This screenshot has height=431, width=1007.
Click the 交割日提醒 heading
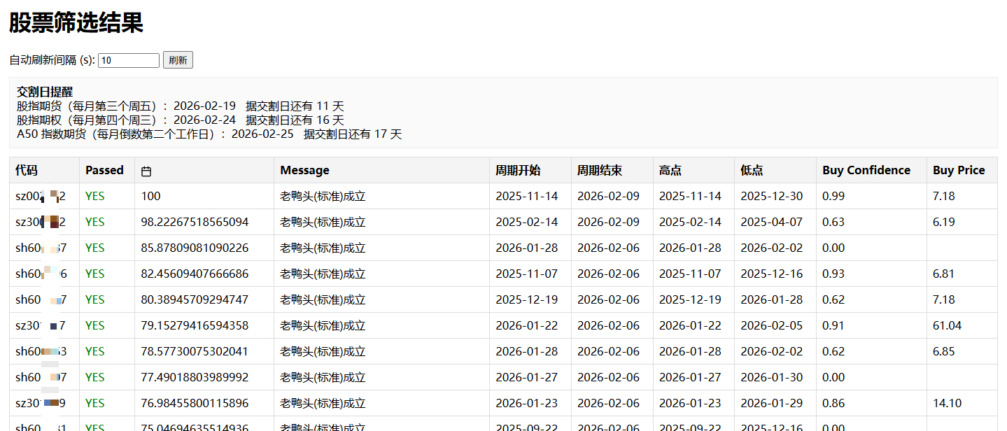click(x=45, y=92)
